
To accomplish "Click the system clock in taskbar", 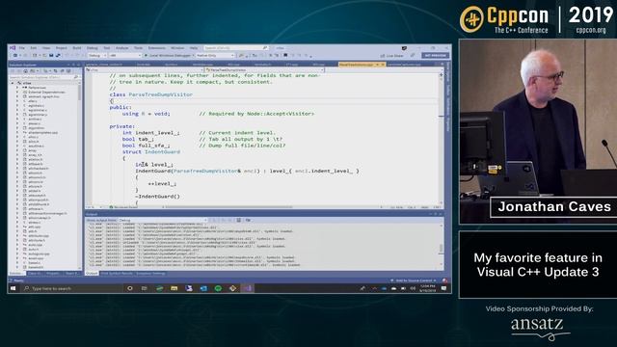I will click(x=427, y=288).
